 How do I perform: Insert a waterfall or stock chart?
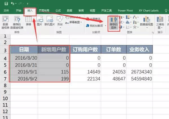[135, 17]
